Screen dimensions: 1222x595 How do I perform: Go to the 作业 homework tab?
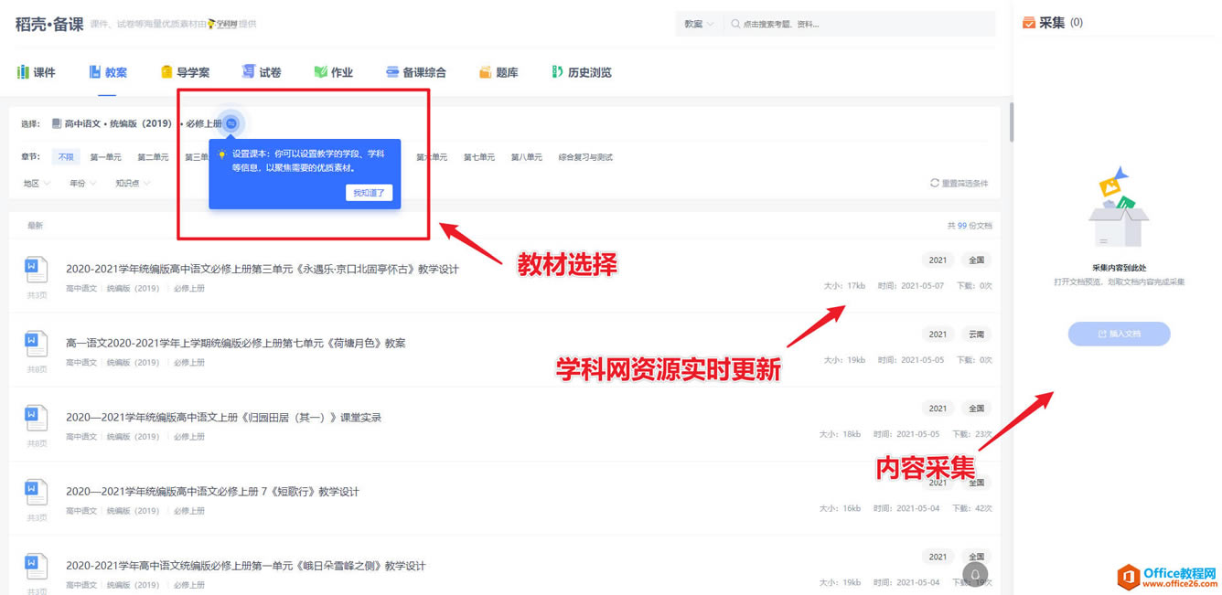click(x=334, y=72)
